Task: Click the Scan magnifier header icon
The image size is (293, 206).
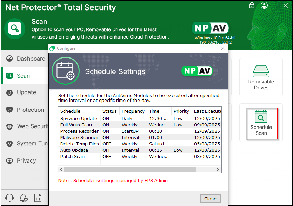Action: click(14, 28)
